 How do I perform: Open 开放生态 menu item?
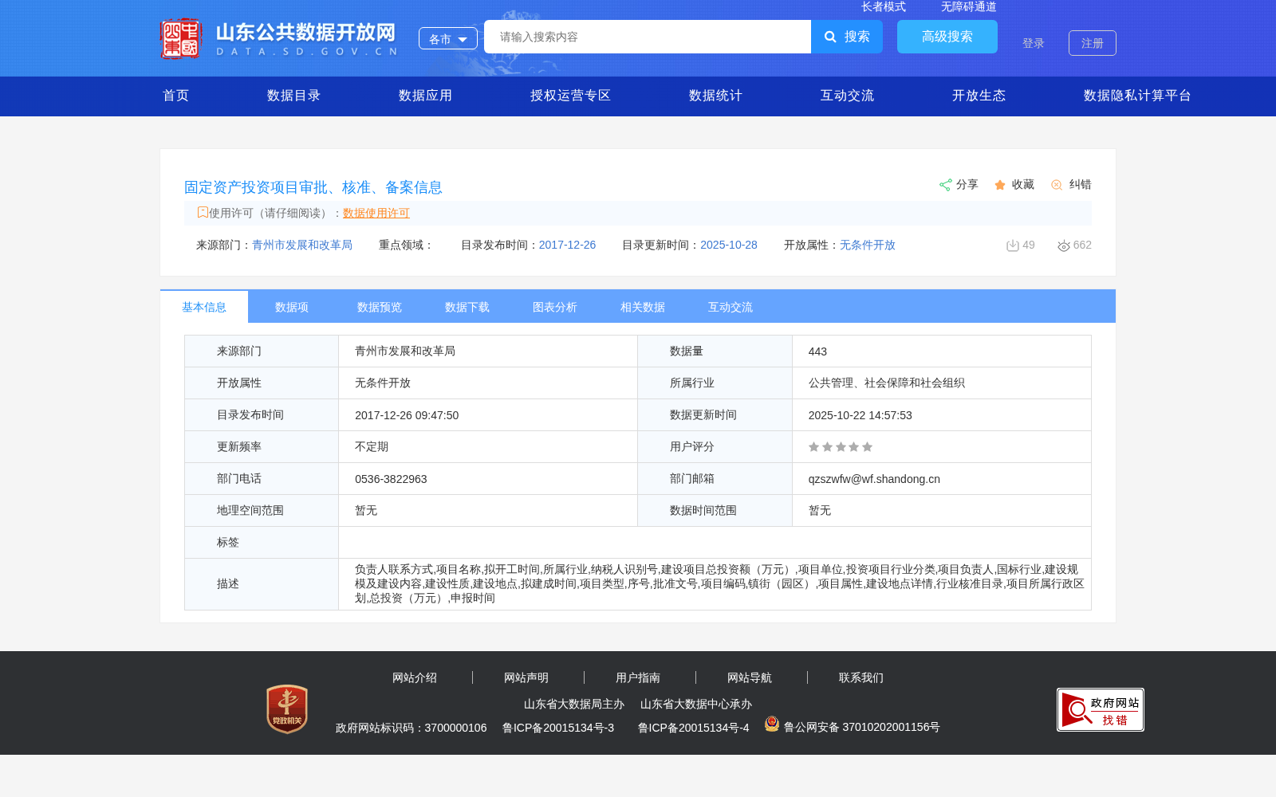[x=979, y=96]
